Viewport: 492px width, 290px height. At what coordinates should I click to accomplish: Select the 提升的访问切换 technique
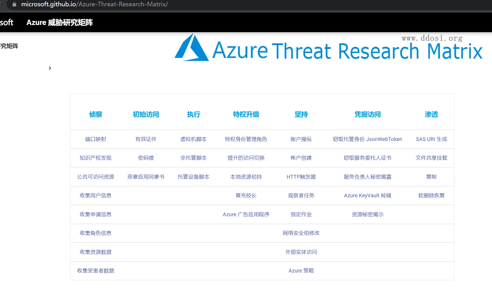point(246,158)
